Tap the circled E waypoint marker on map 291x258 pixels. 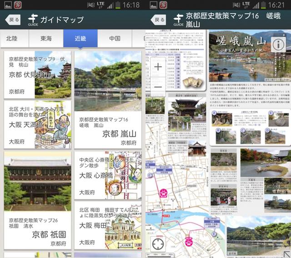(214, 234)
